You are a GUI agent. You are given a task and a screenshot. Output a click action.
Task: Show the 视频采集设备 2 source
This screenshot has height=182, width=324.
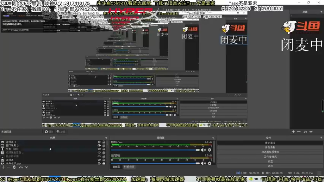click(99, 152)
